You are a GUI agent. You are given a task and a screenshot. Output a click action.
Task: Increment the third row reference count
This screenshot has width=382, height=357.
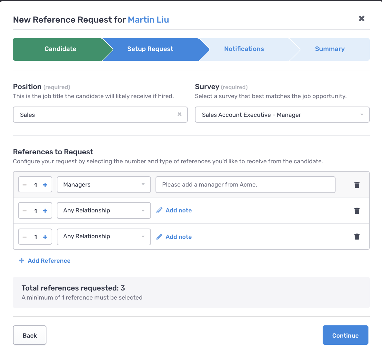point(45,237)
